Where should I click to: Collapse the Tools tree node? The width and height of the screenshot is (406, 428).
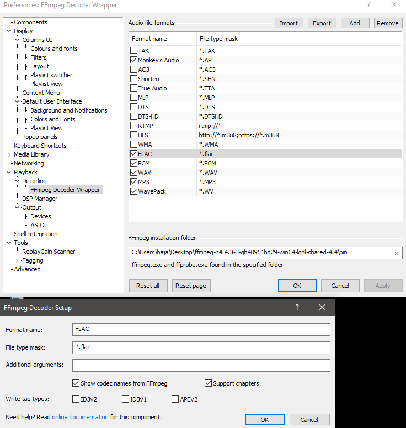9,243
